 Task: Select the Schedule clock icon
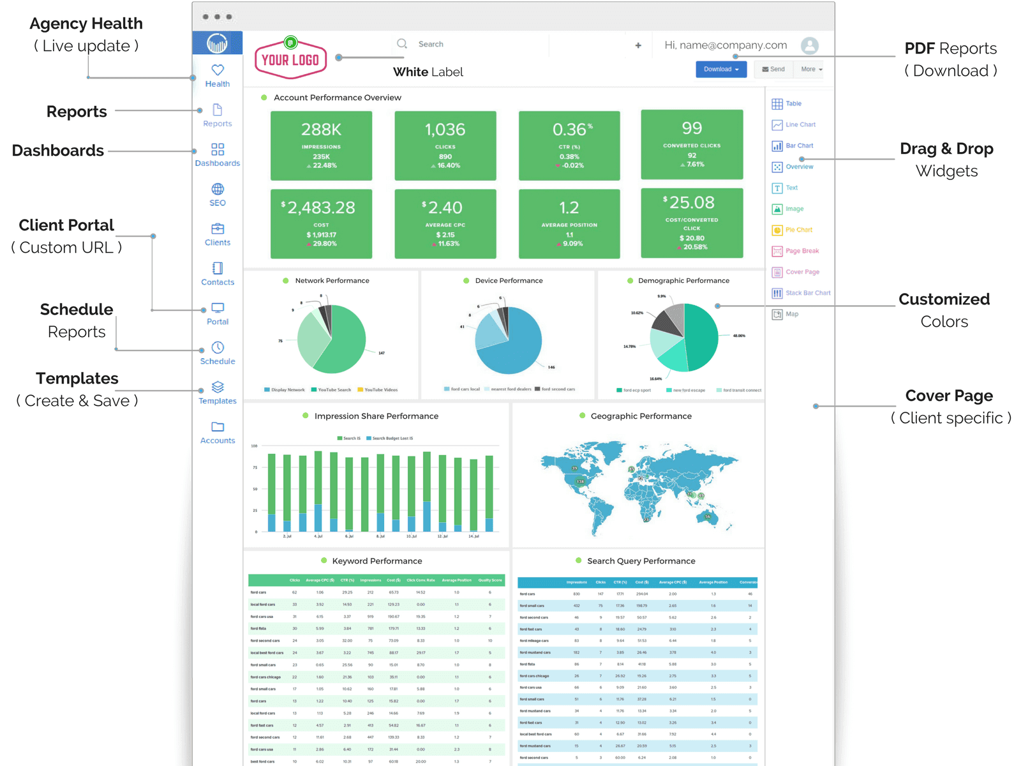click(x=218, y=347)
